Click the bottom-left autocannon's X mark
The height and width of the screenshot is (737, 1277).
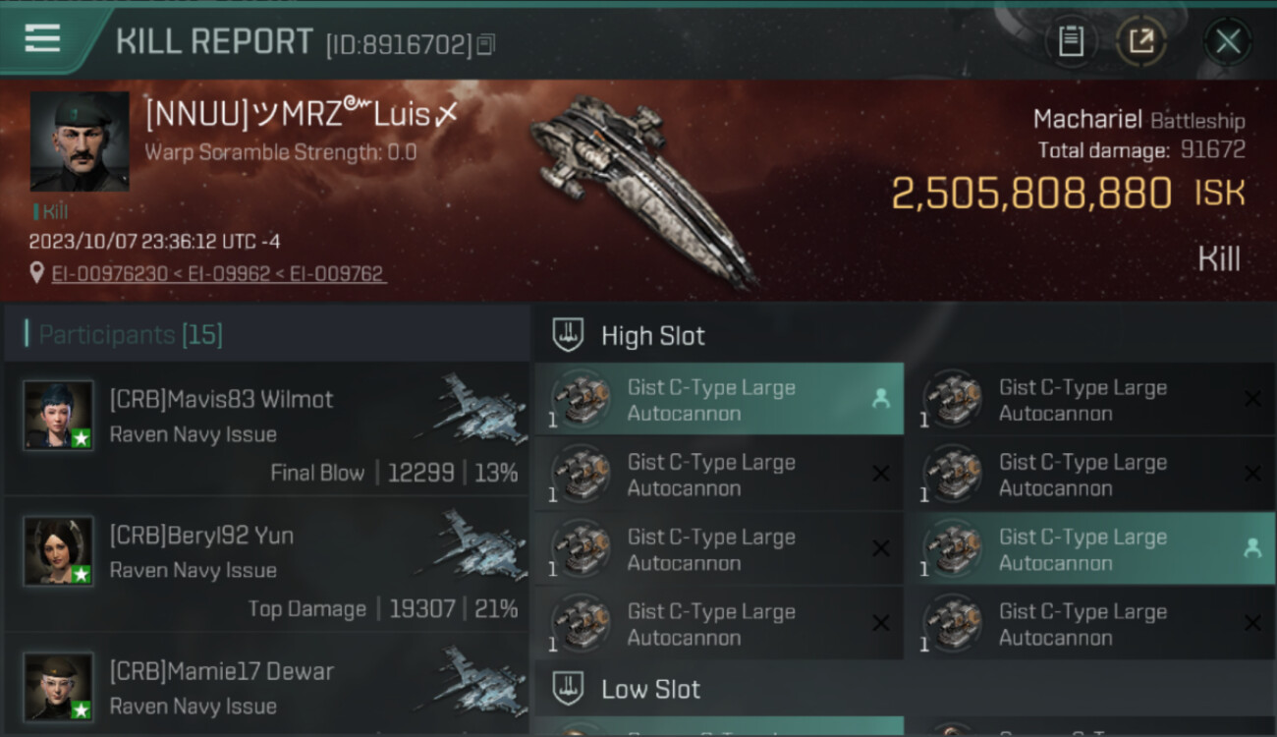tap(880, 623)
